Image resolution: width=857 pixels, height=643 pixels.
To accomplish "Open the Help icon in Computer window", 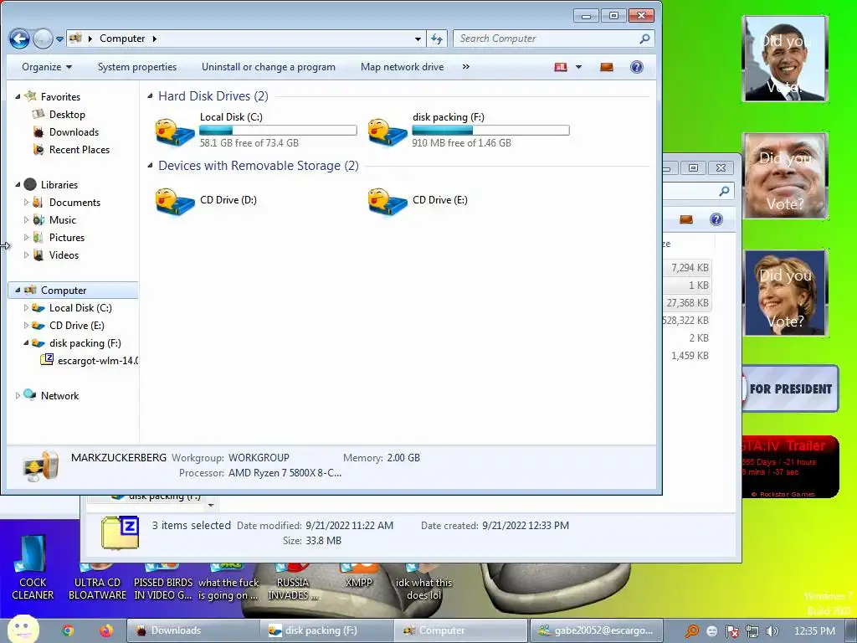I will (637, 67).
